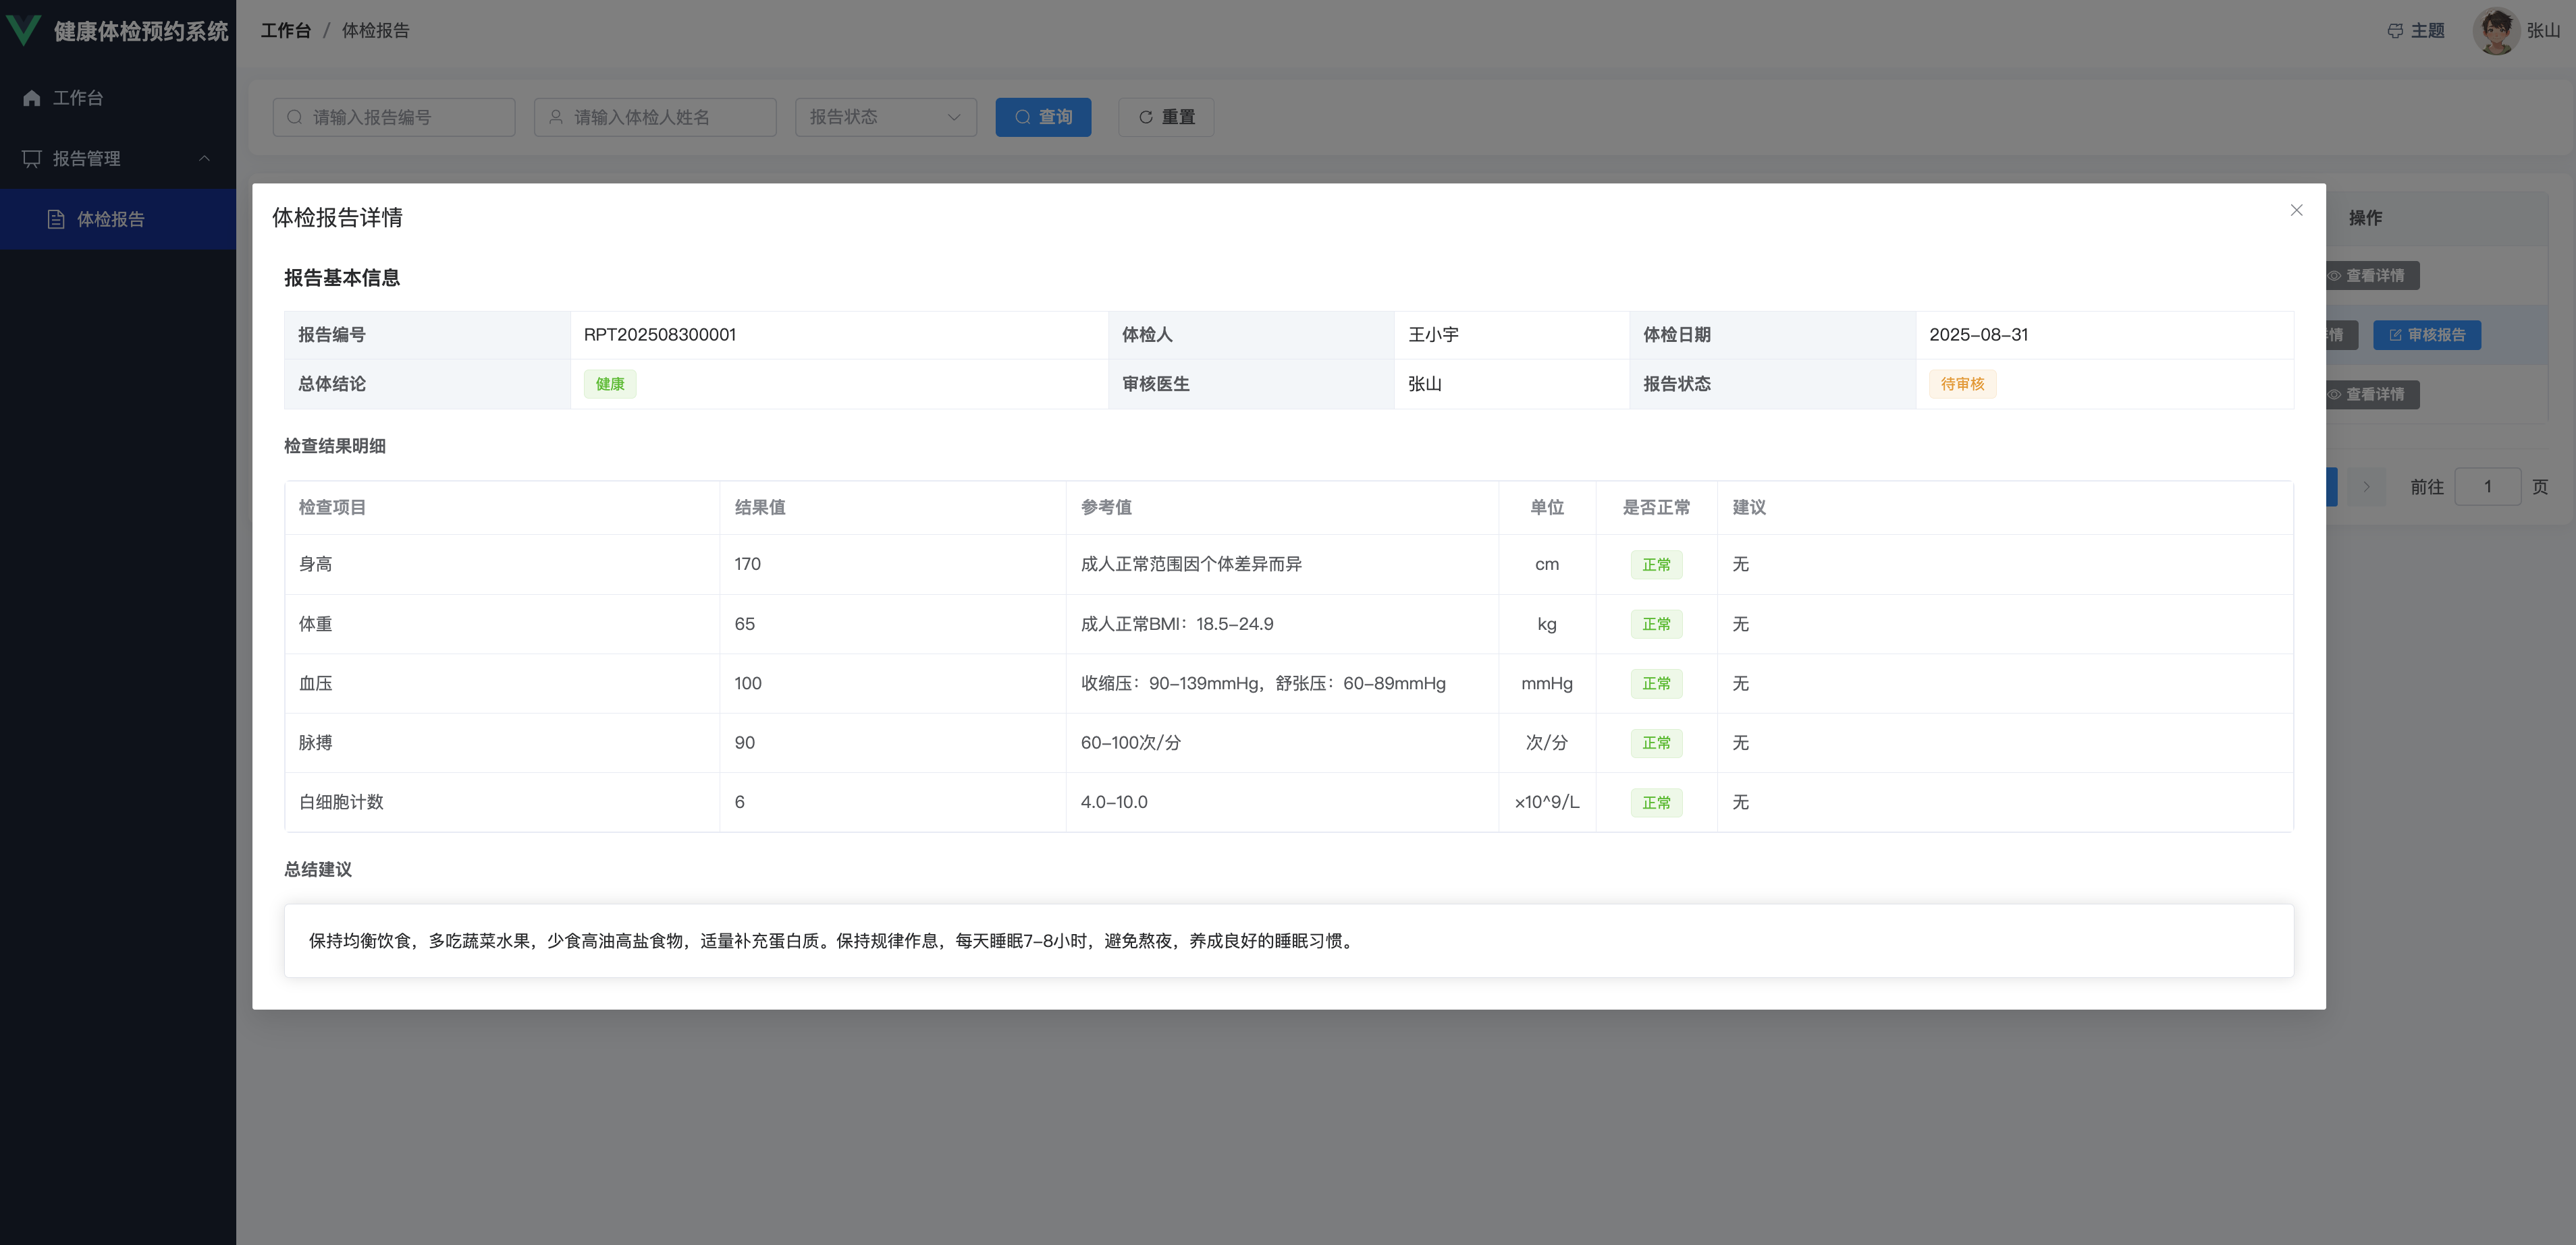Click the search icon in report number field
The height and width of the screenshot is (1245, 2576).
click(x=295, y=117)
